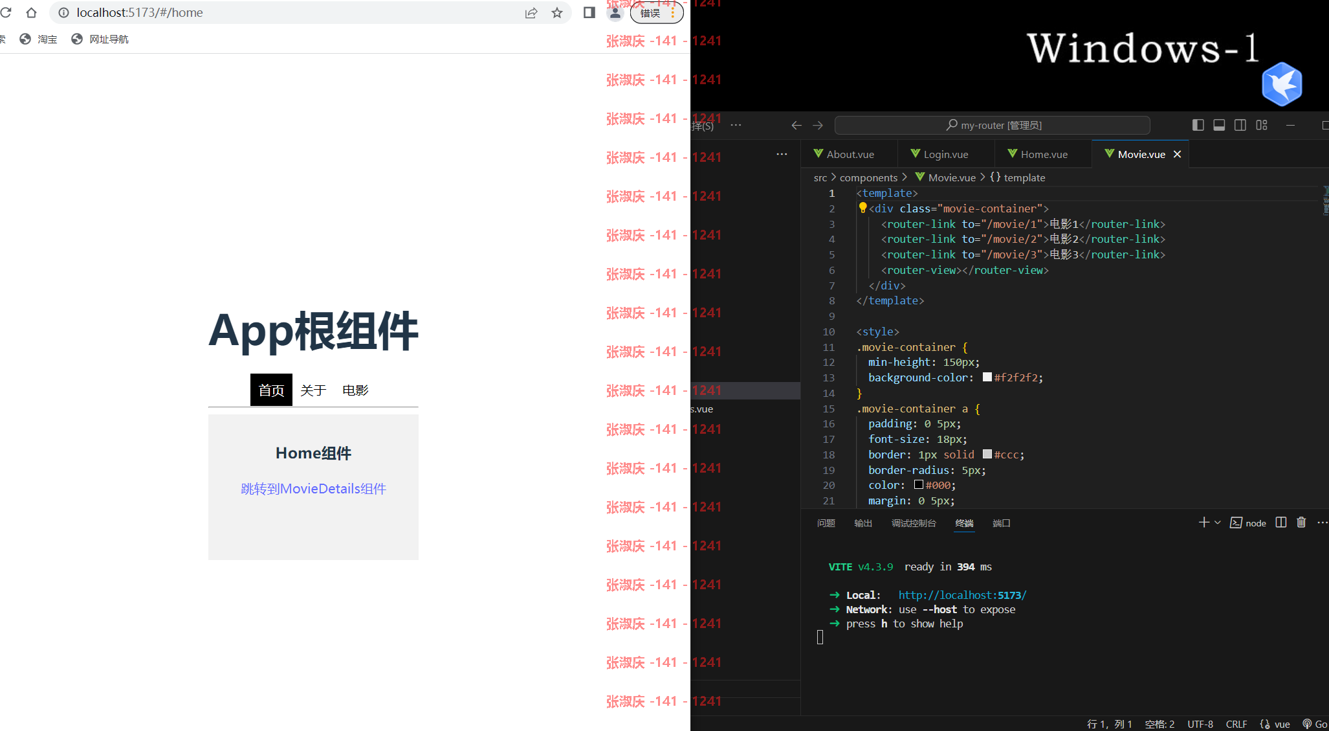1329x731 pixels.
Task: Select the node terminal instance
Action: [x=1248, y=523]
